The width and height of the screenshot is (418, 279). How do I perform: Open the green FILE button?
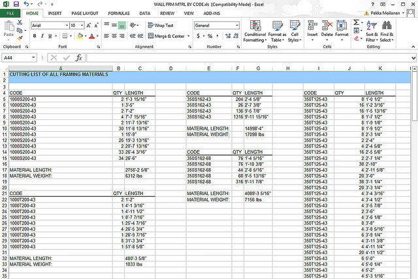11,13
